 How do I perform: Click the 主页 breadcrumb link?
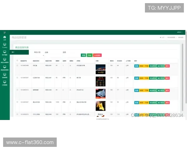pyautogui.click(x=162, y=37)
